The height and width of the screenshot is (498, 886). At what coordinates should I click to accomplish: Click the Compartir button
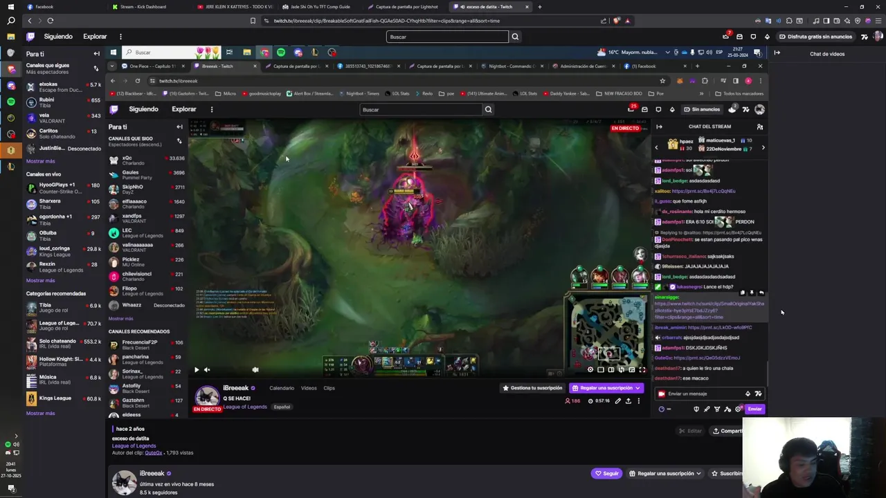pos(727,431)
